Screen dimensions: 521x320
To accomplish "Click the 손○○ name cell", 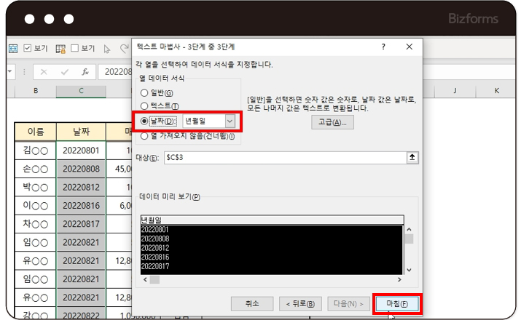I will click(x=36, y=169).
